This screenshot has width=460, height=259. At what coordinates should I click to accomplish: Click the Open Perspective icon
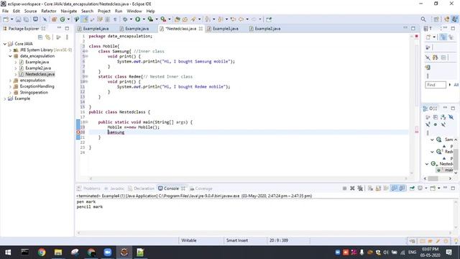pyautogui.click(x=436, y=19)
